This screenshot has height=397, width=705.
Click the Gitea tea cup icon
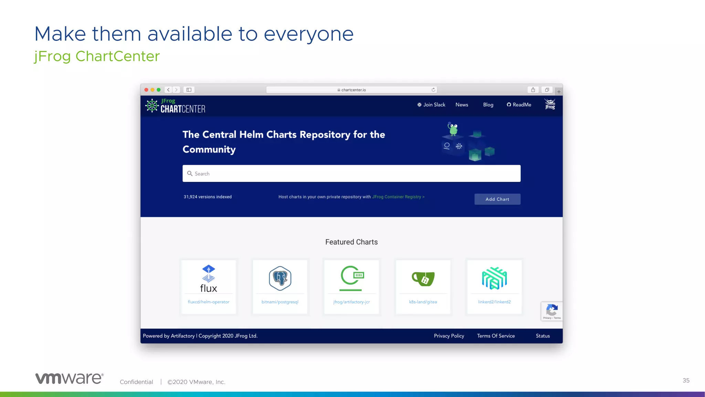pyautogui.click(x=423, y=278)
